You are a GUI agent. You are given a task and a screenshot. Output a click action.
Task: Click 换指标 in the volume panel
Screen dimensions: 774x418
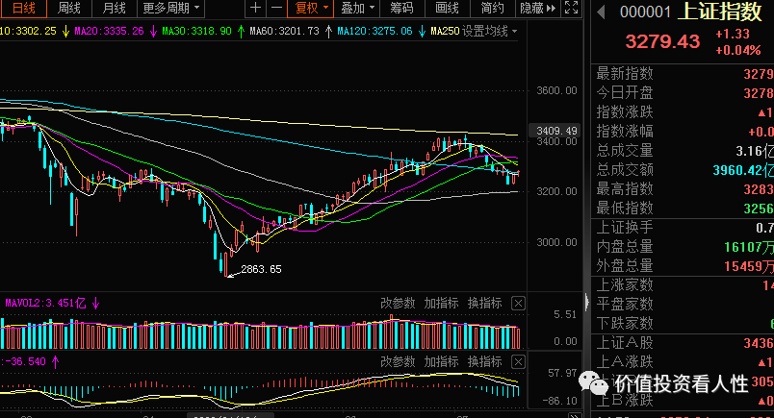click(485, 303)
